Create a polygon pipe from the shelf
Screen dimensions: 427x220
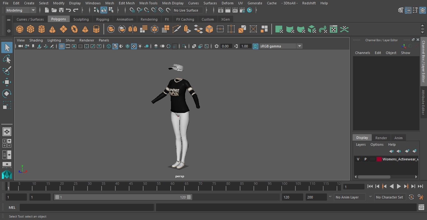96,29
